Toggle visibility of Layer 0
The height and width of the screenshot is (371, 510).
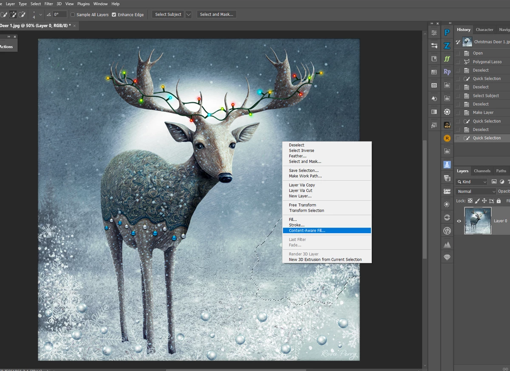click(x=459, y=221)
